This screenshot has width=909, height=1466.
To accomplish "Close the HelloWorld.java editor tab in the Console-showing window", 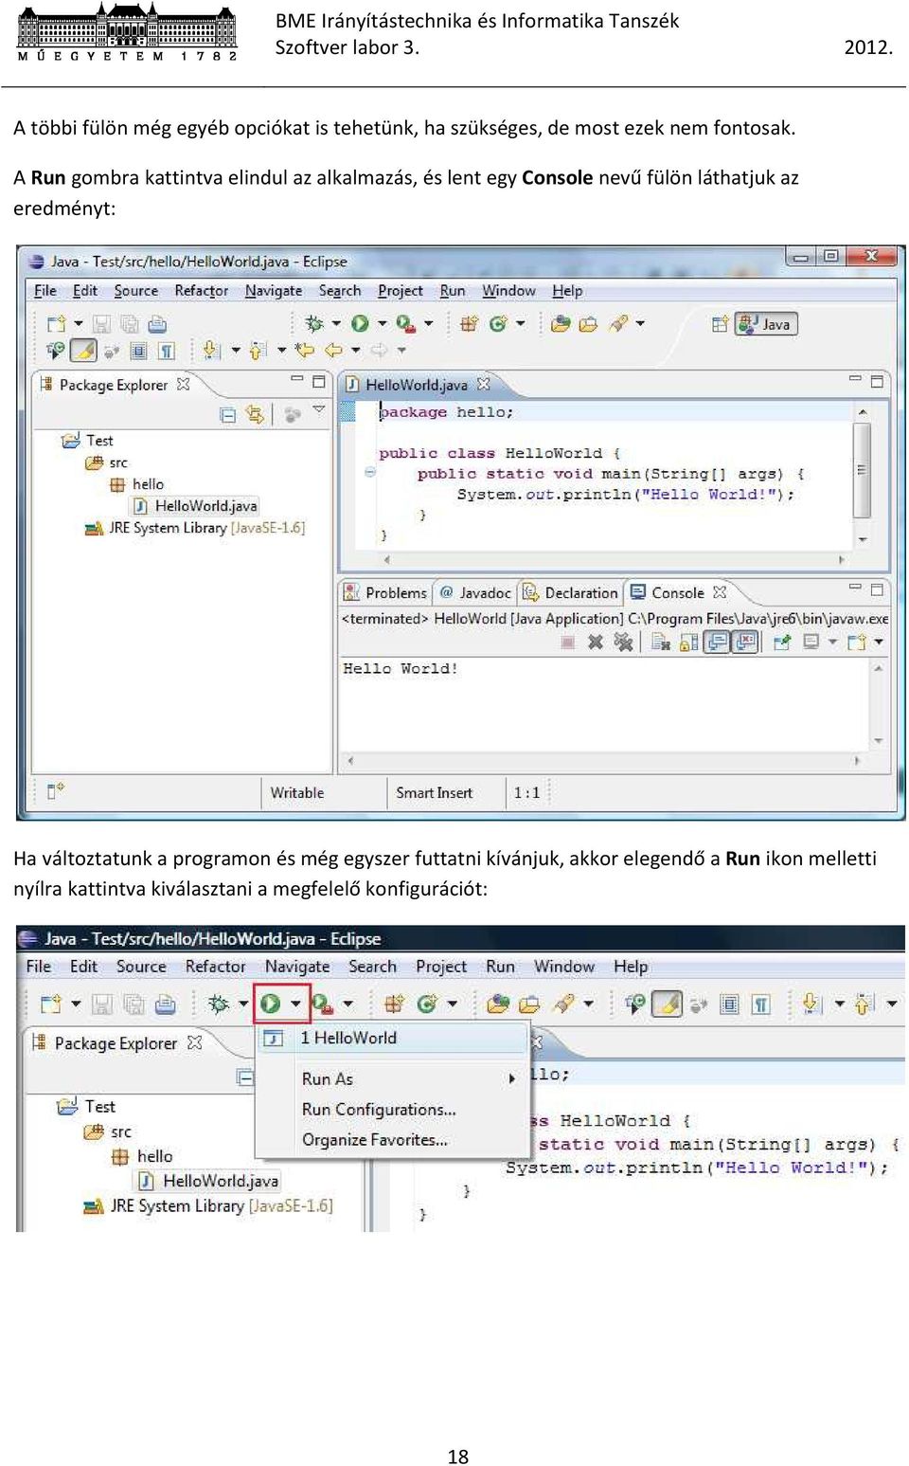I will pos(483,384).
